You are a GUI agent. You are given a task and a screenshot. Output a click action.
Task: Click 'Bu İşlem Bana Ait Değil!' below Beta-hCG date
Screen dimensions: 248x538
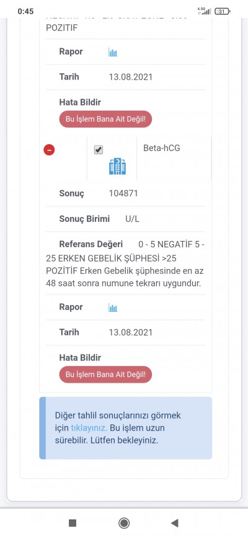click(105, 375)
